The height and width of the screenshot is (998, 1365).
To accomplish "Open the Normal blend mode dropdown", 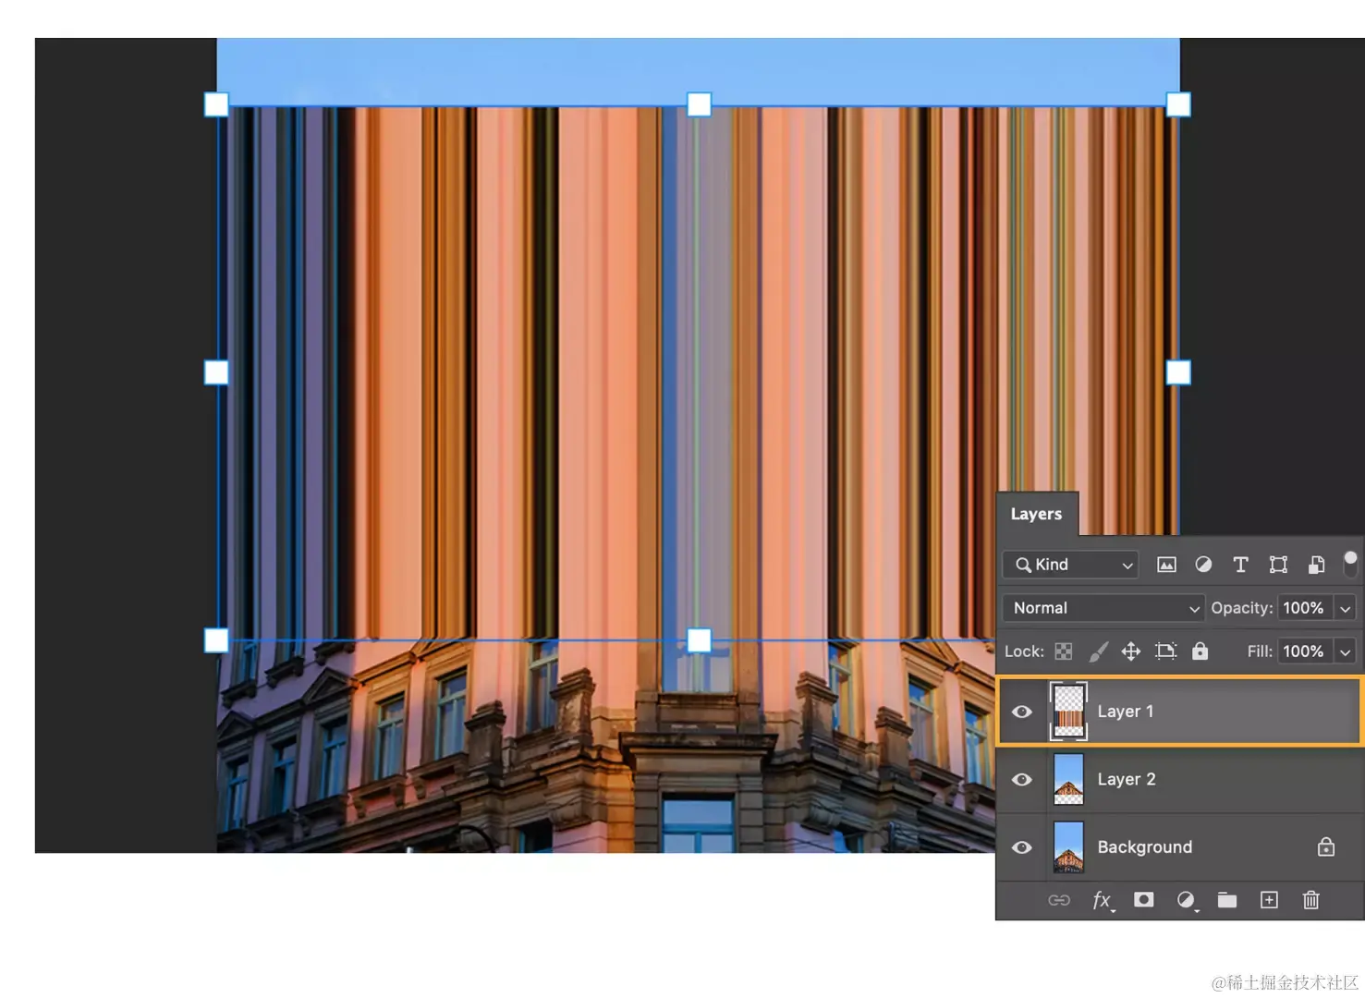I will coord(1102,607).
